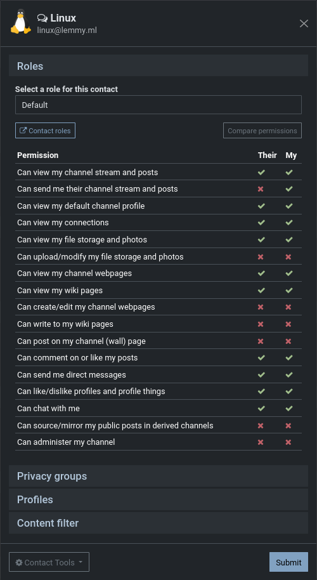This screenshot has width=317, height=580.
Task: Click My checkmark for view my connections
Action: click(x=289, y=223)
